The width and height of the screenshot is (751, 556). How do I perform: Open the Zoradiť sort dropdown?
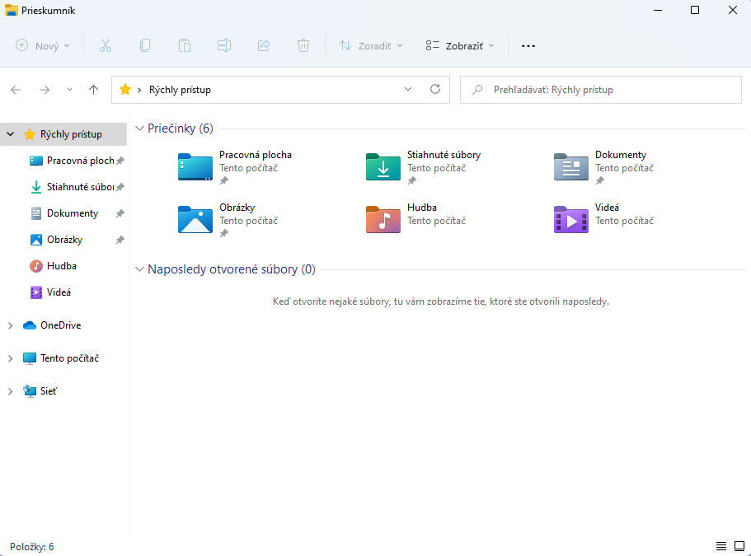coord(371,46)
